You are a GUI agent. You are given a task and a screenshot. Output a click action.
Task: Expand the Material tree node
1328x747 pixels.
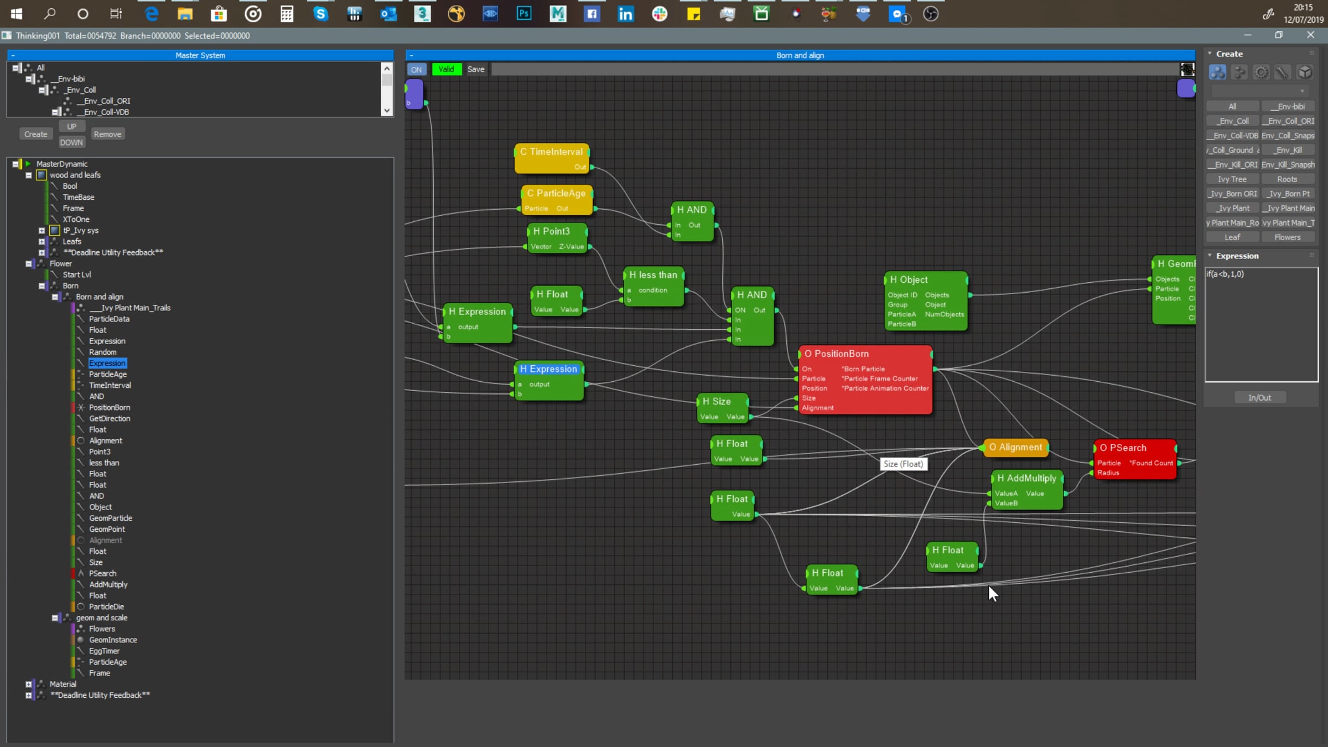coord(29,684)
